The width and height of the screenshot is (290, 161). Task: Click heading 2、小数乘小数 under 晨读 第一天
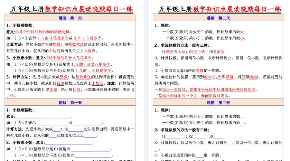pos(20,58)
